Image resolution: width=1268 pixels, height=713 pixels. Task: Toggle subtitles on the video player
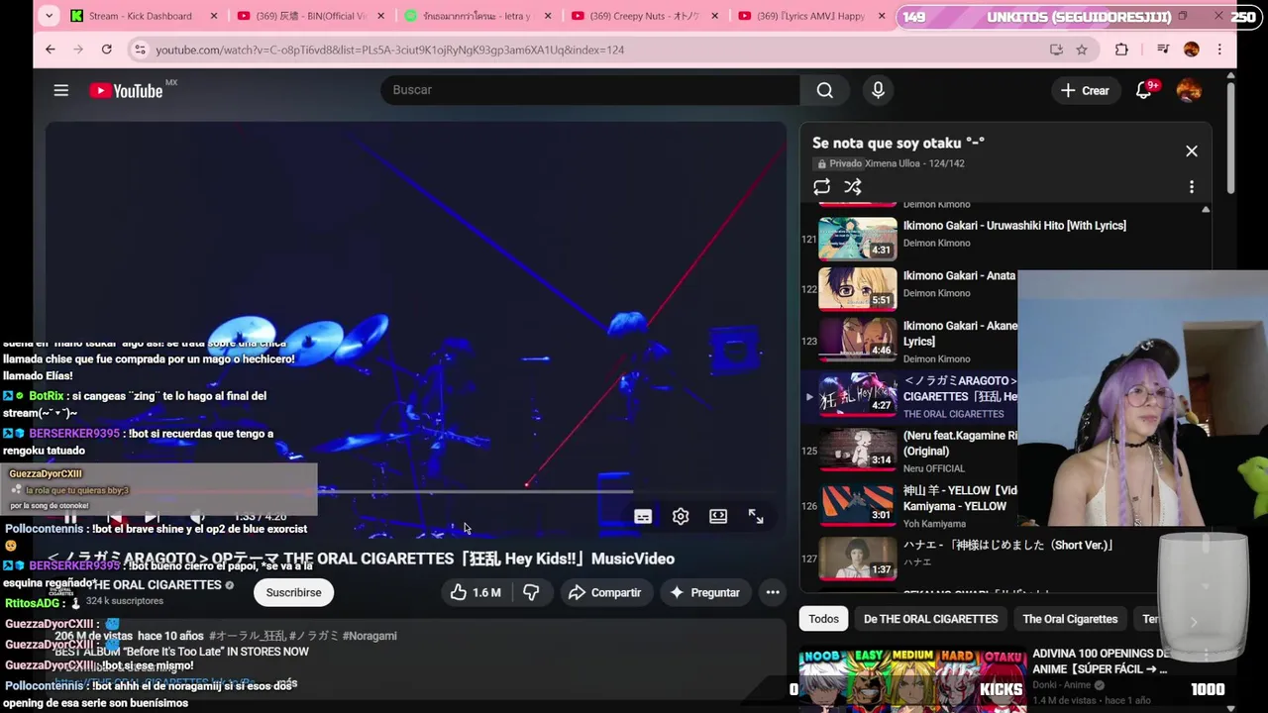point(643,516)
